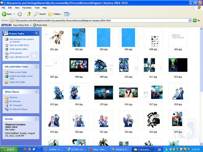Collapse the Details panel
This screenshot has width=203, height=152.
[37, 118]
